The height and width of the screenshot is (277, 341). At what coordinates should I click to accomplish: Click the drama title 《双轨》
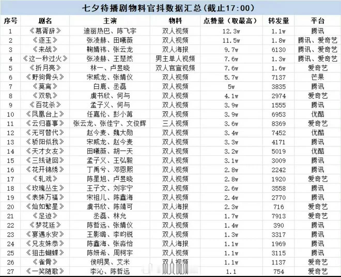tap(45, 96)
